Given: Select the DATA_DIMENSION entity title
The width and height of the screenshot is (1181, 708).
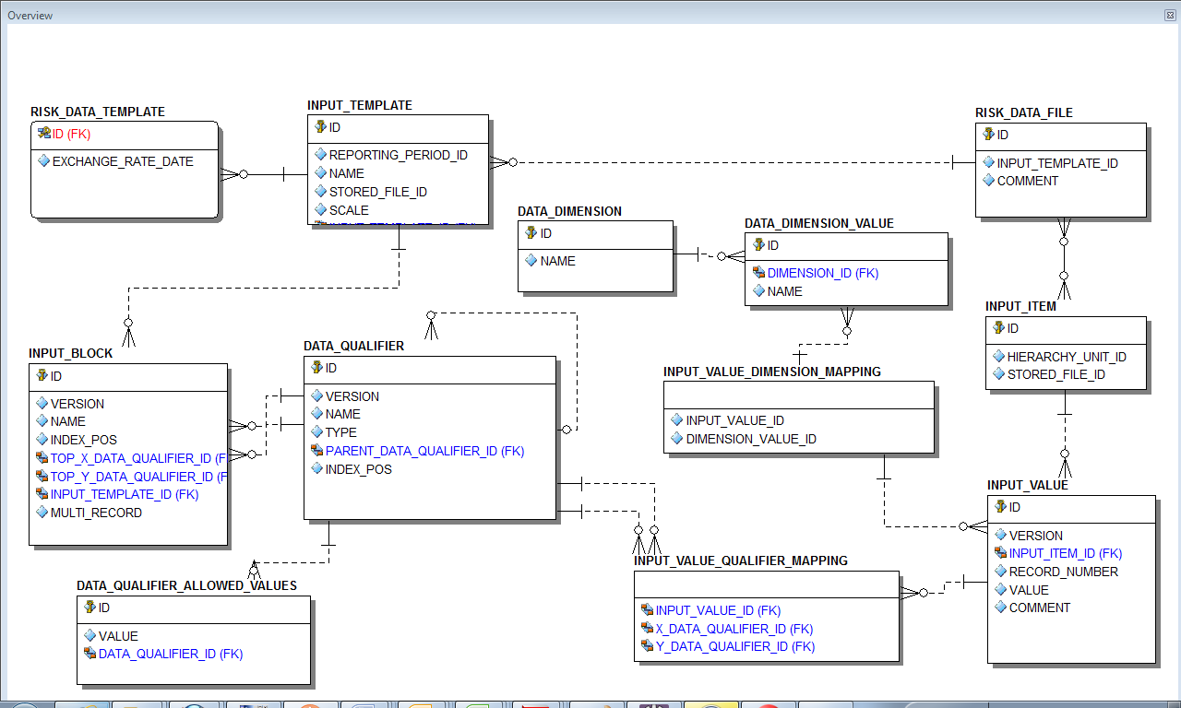Looking at the screenshot, I should pyautogui.click(x=569, y=211).
